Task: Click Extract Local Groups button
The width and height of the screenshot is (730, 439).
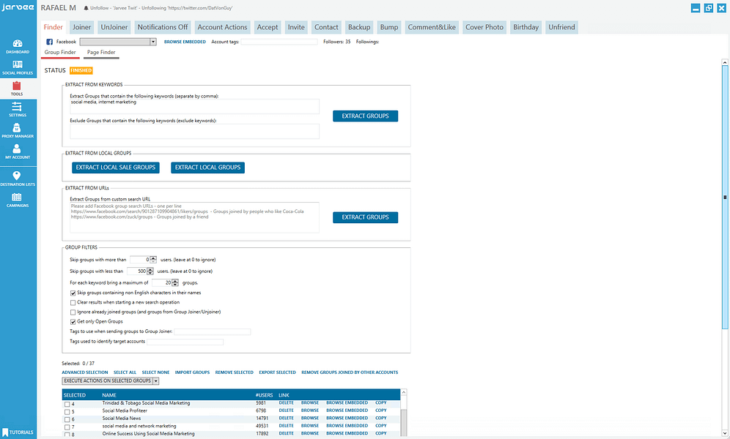Action: tap(207, 168)
